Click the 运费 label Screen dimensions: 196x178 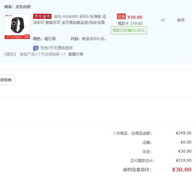click(147, 143)
